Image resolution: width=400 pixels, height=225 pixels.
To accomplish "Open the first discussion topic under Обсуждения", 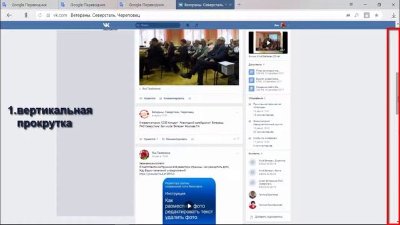I will tap(267, 106).
